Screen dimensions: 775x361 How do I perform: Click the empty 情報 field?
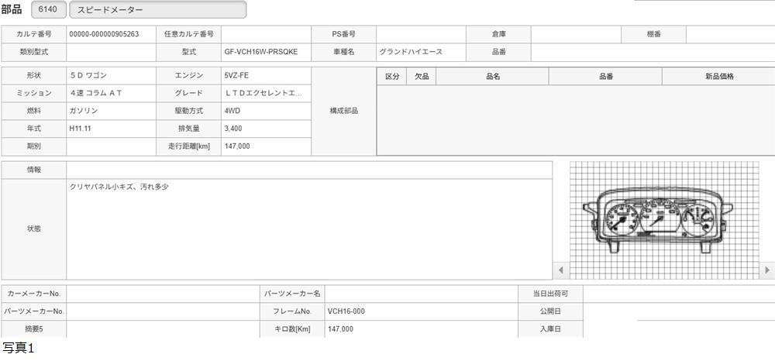coord(308,170)
